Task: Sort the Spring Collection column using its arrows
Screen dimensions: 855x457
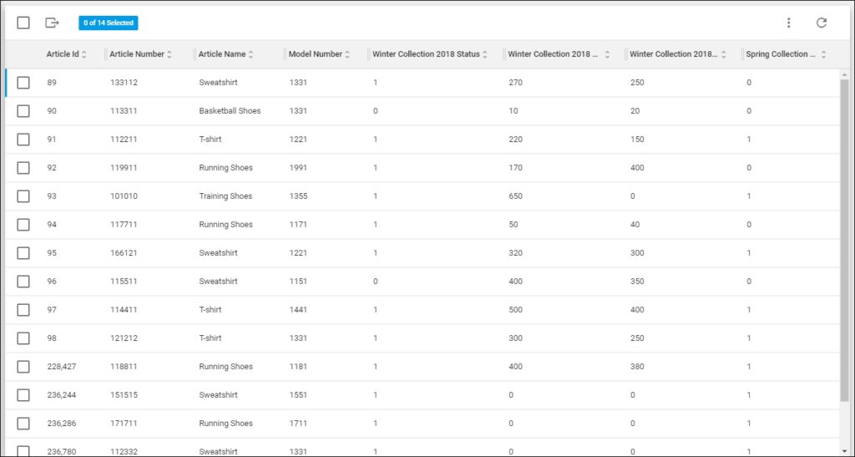Action: (x=823, y=54)
